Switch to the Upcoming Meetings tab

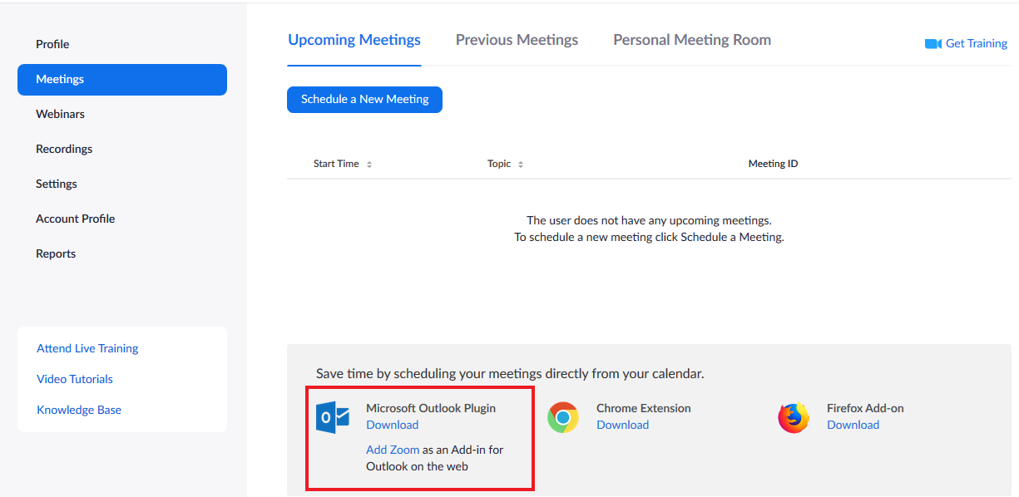tap(354, 40)
